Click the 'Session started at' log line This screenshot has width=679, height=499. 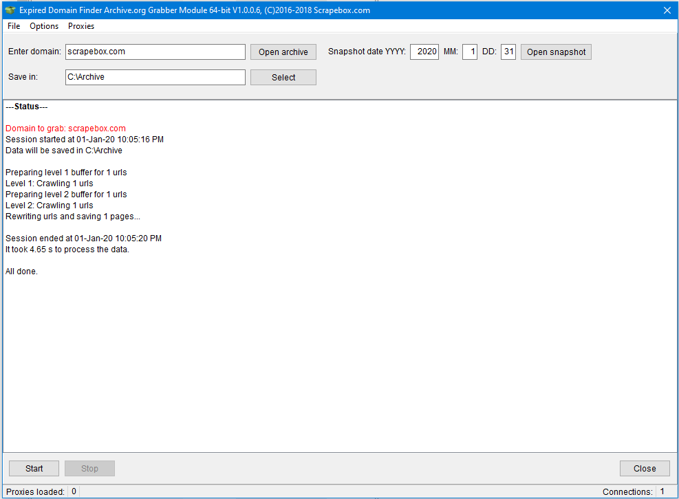(85, 140)
